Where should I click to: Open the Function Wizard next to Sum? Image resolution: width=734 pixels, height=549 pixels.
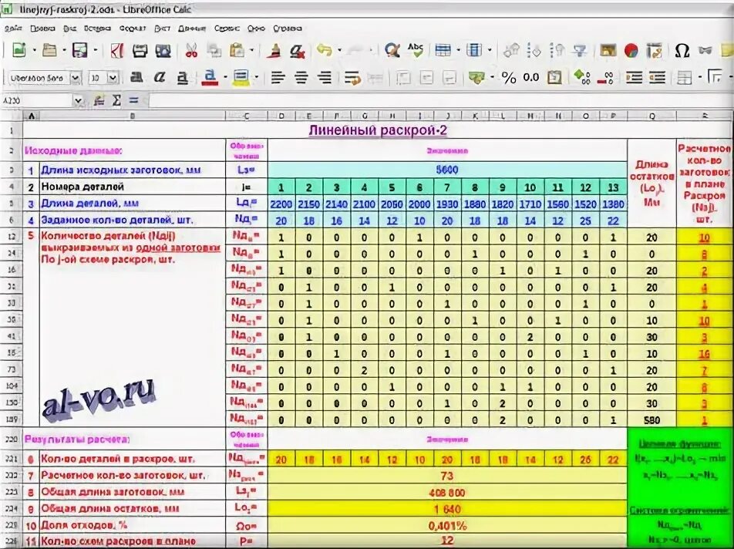[99, 100]
